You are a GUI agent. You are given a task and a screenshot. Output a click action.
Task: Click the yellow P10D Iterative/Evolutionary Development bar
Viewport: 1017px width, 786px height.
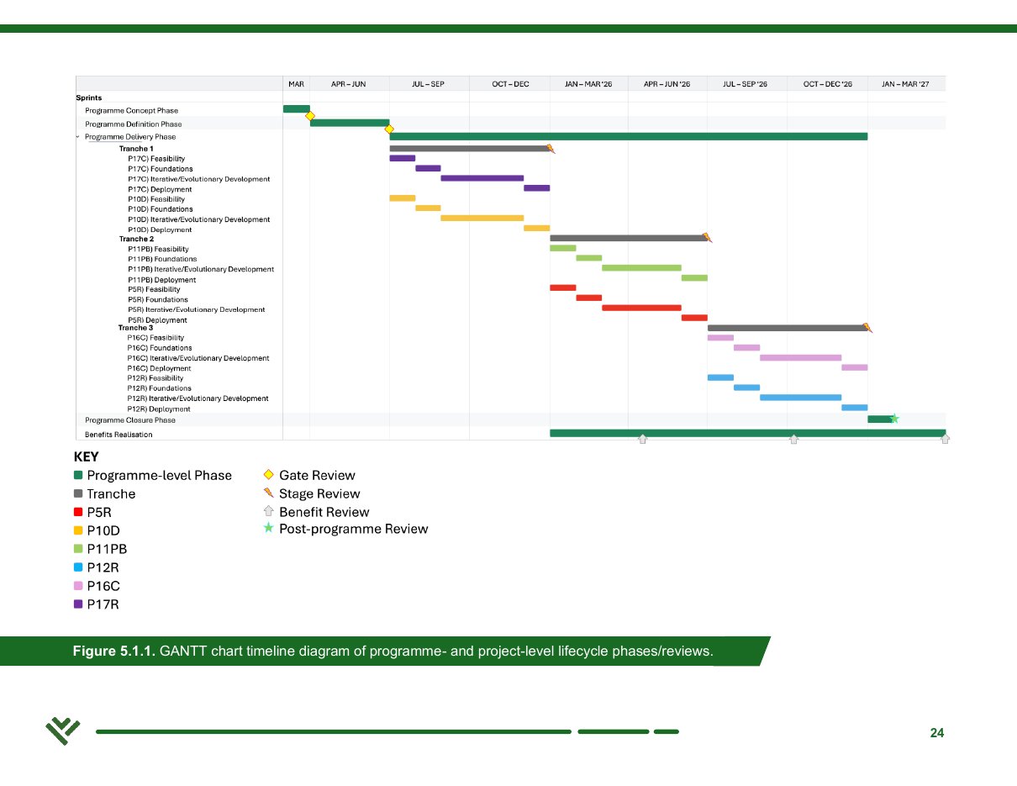(x=482, y=218)
